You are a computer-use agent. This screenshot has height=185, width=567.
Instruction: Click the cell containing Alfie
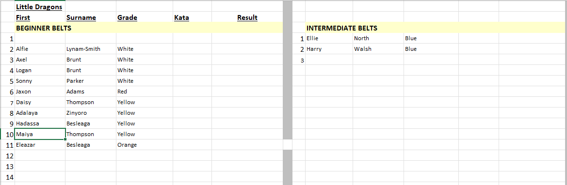click(x=40, y=49)
